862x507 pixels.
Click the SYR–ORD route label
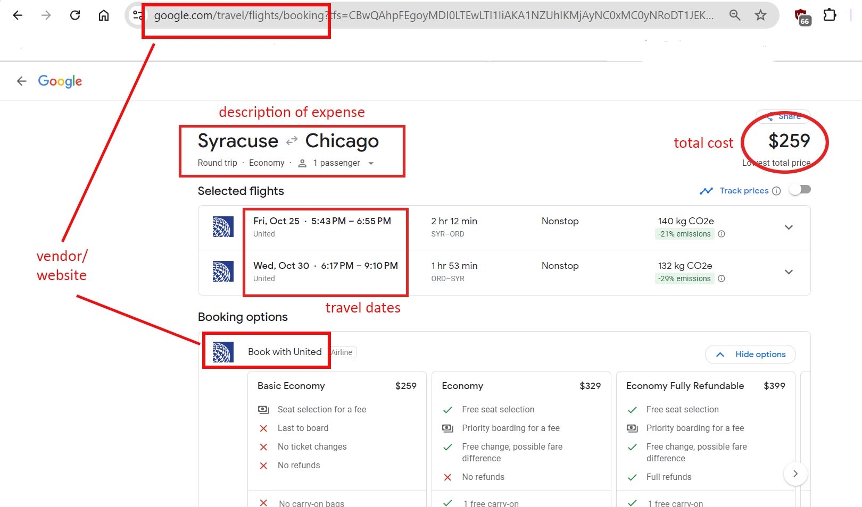pyautogui.click(x=447, y=234)
